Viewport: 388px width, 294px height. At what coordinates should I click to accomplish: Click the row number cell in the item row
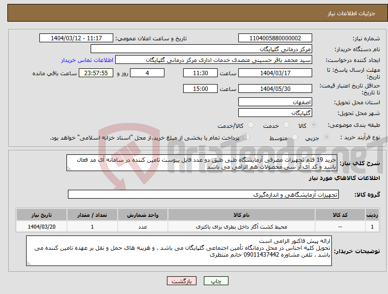coord(372,227)
